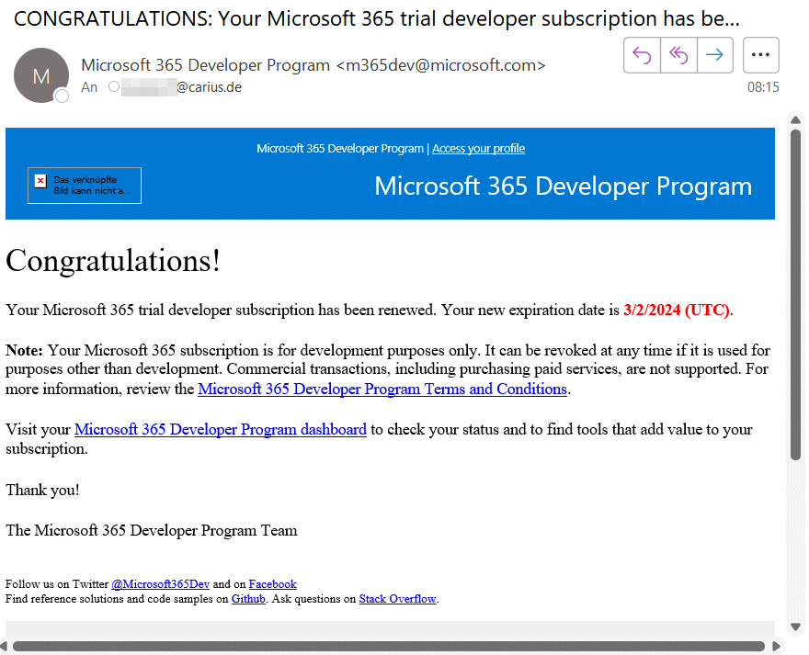
Task: Click the received time 08:15
Action: pos(763,87)
